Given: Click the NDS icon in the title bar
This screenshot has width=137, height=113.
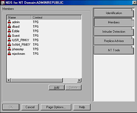Looking at the screenshot, I should [x=2, y=2].
